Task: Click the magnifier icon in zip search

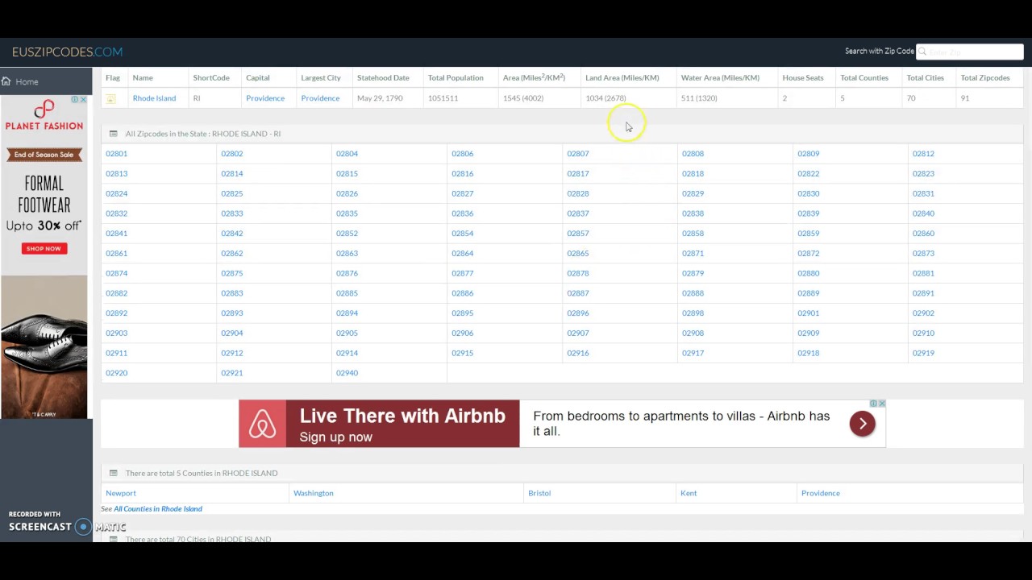Action: (922, 52)
